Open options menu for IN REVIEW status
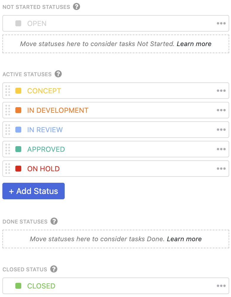The height and width of the screenshot is (297, 231). (x=221, y=130)
